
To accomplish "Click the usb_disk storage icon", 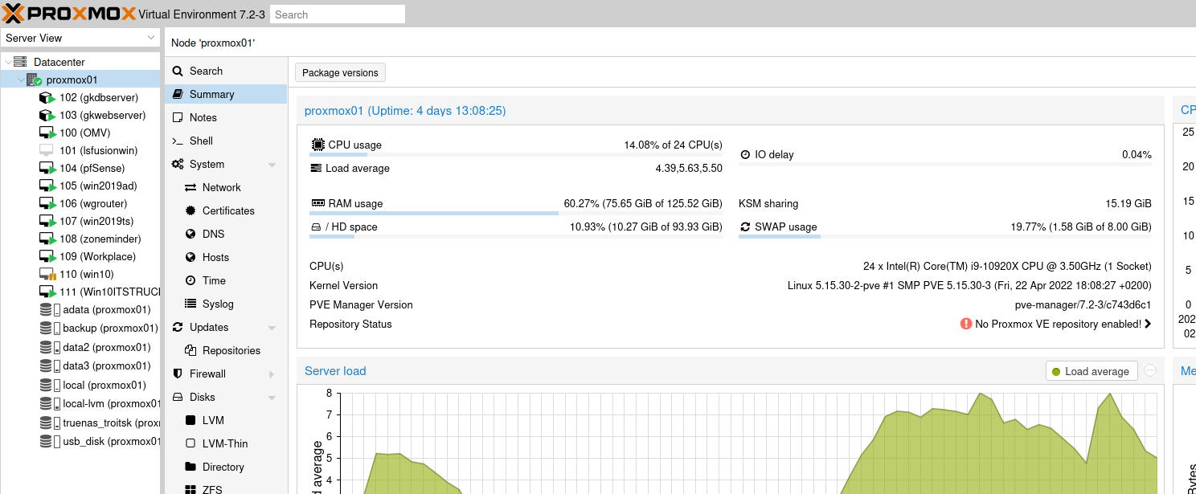I will click(46, 441).
